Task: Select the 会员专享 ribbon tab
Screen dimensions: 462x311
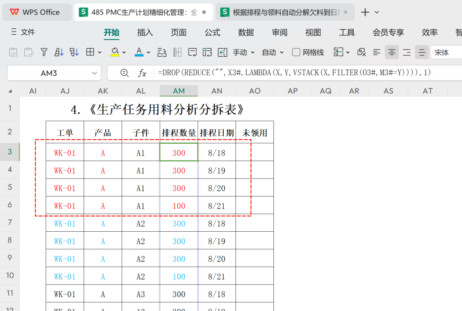Action: (388, 32)
